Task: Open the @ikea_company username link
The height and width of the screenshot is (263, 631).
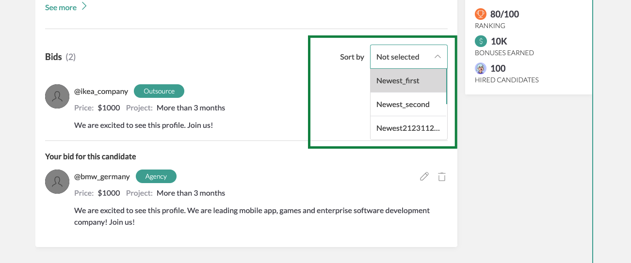Action: [x=101, y=91]
